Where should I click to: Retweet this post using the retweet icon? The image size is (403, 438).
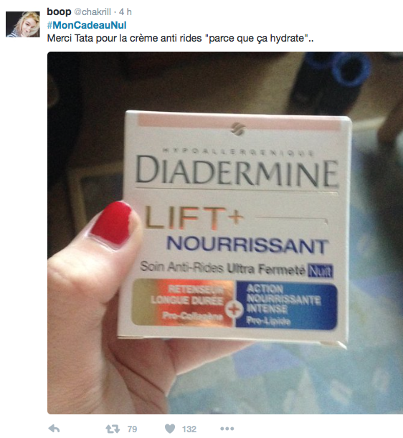pyautogui.click(x=113, y=429)
